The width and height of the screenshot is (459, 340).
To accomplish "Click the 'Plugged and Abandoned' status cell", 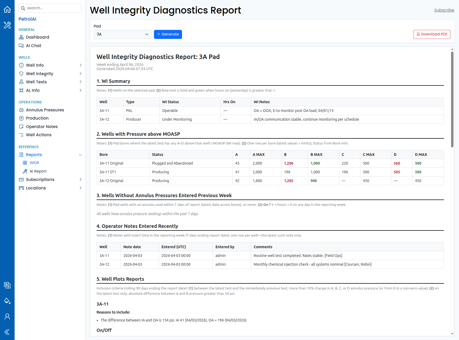I will click(x=191, y=163).
